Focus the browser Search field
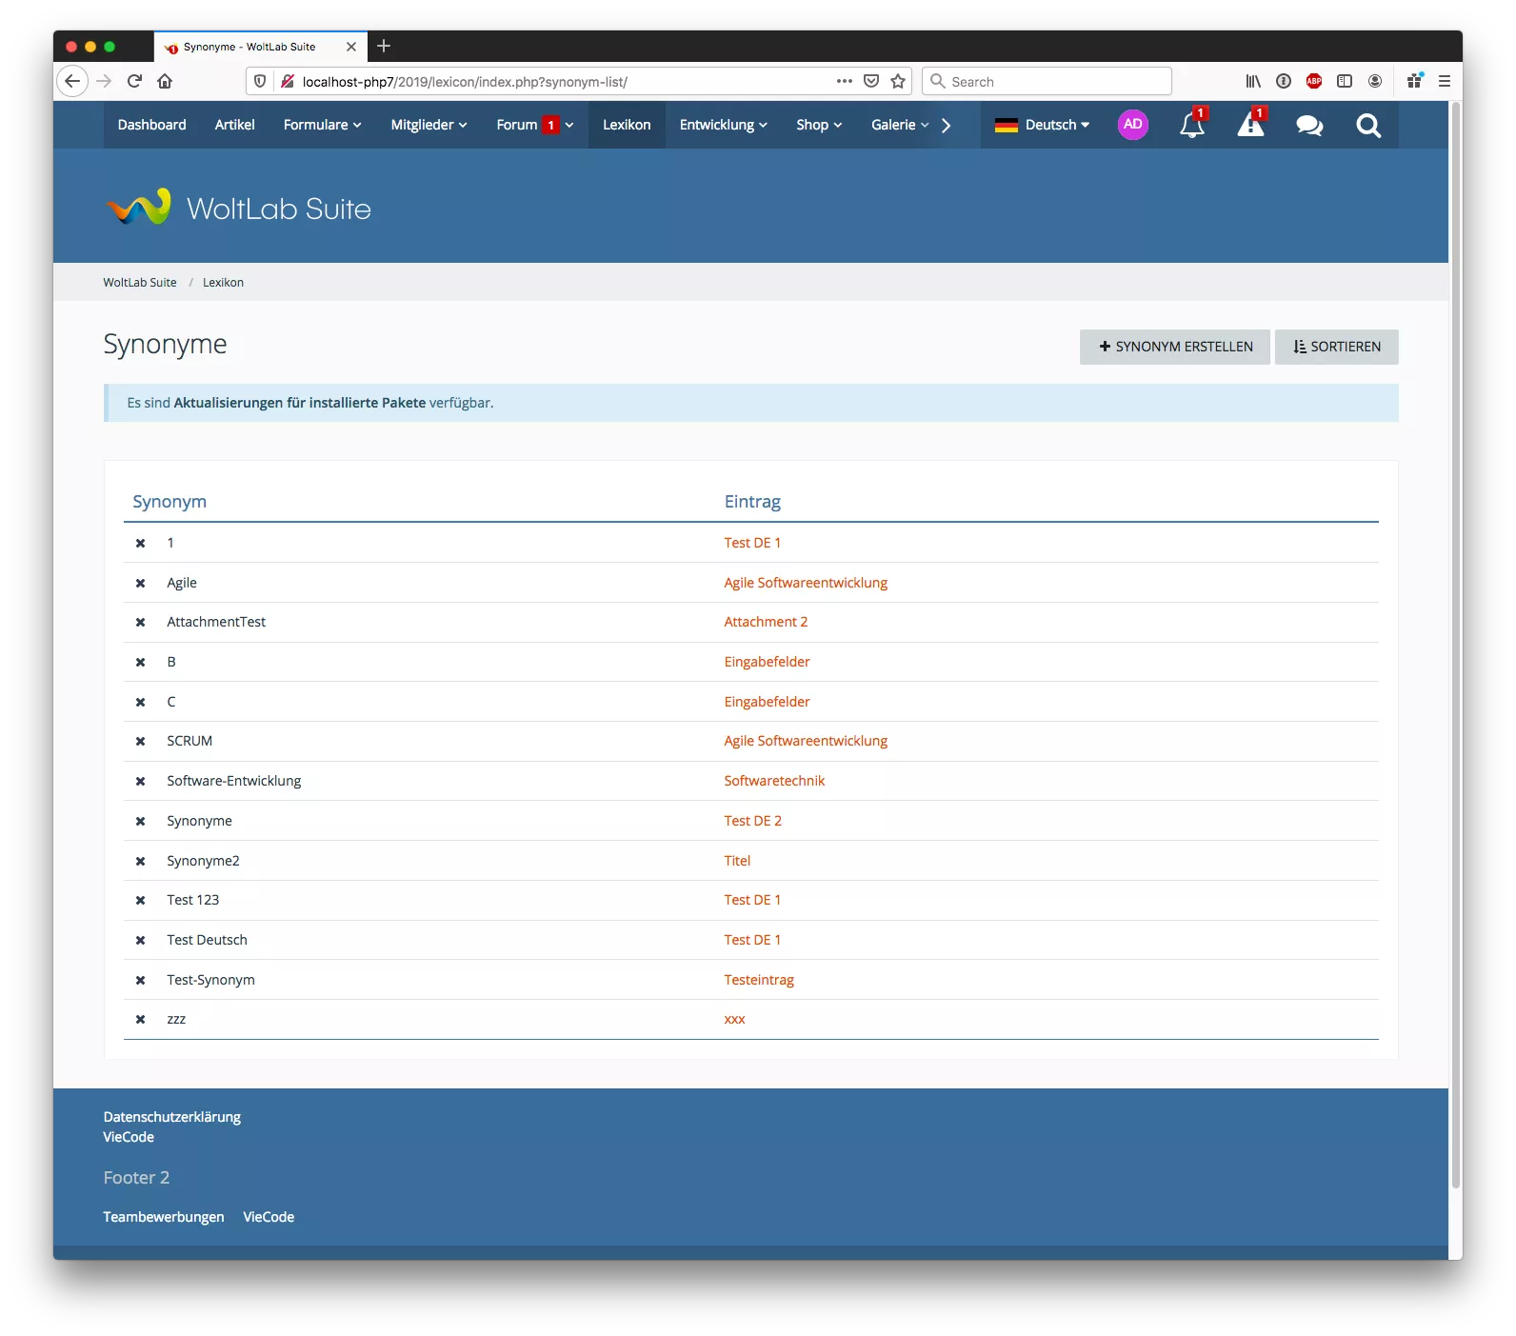Image resolution: width=1516 pixels, height=1336 pixels. 1047,82
